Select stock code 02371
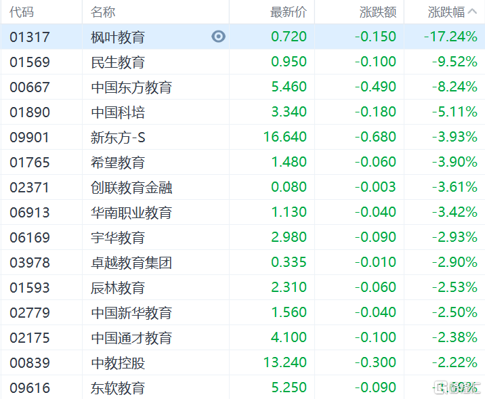Image resolution: width=485 pixels, height=399 pixels. coord(30,188)
